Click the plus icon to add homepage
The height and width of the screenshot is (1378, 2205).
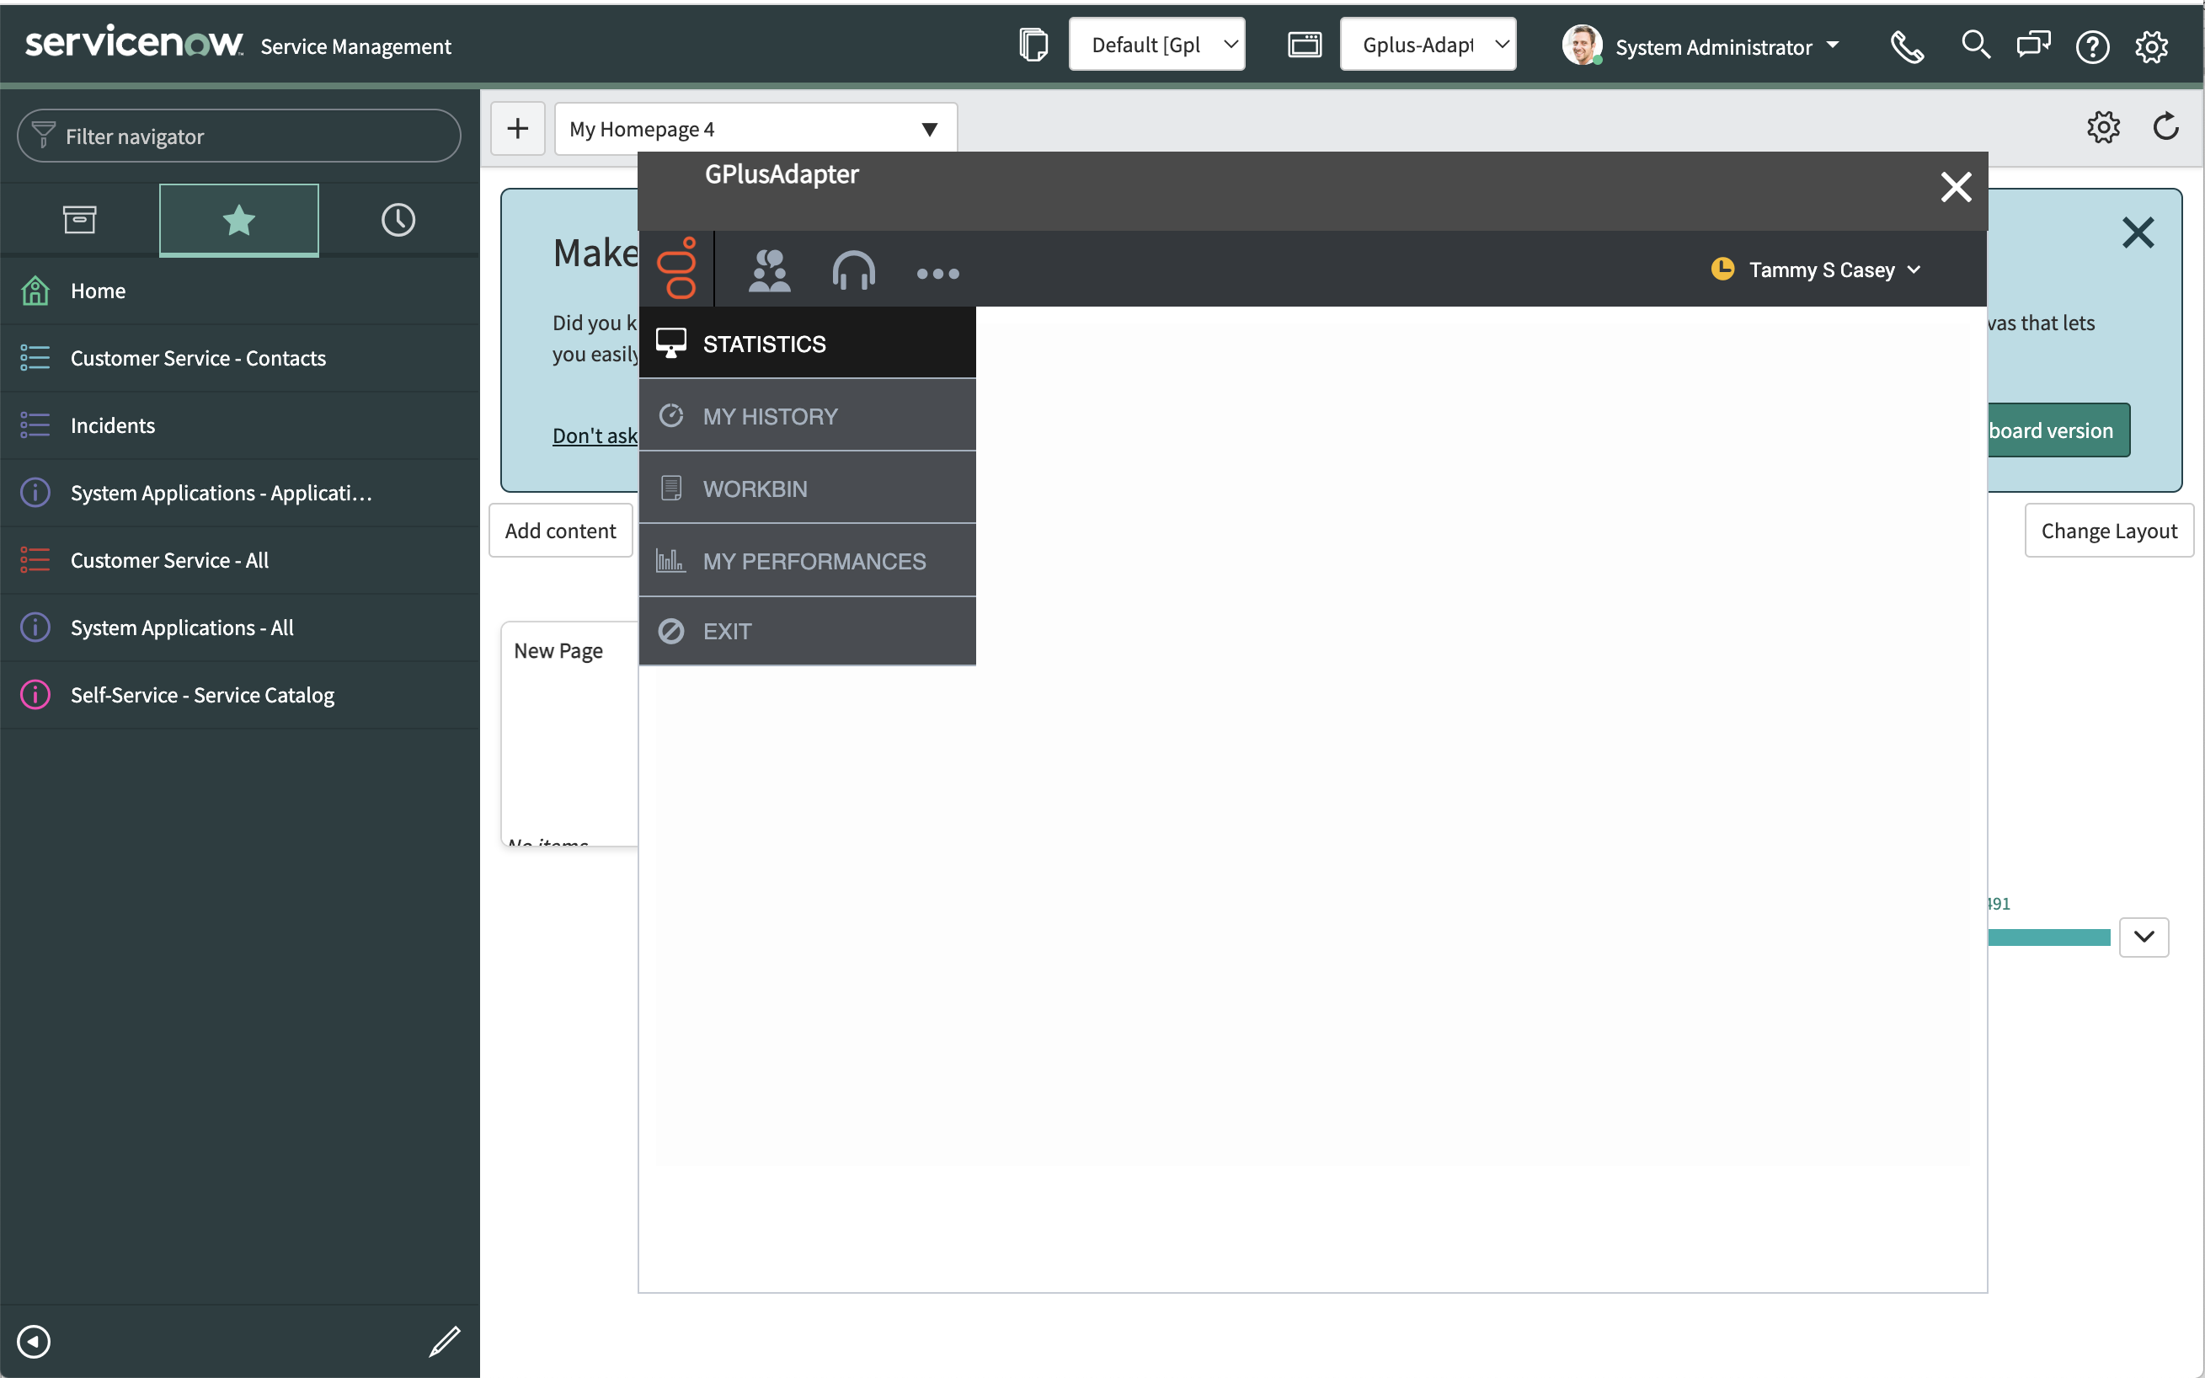pos(517,129)
